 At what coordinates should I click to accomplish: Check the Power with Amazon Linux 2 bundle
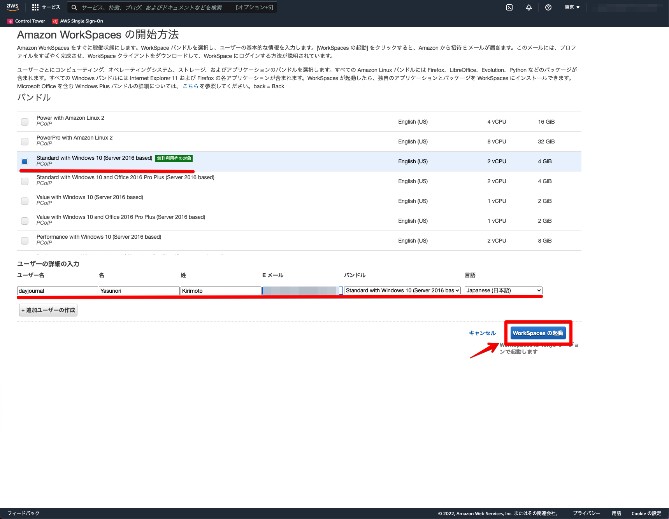tap(25, 122)
